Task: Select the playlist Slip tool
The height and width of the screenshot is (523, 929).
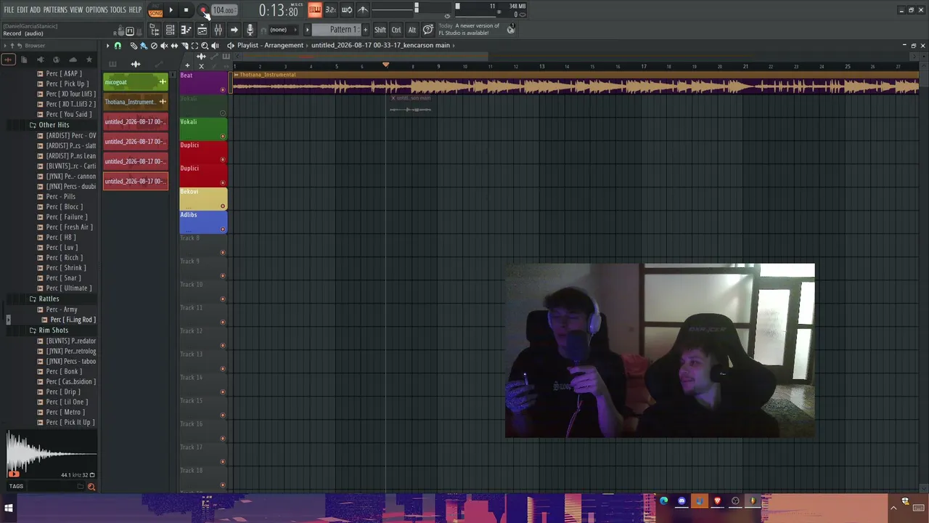Action: point(174,46)
